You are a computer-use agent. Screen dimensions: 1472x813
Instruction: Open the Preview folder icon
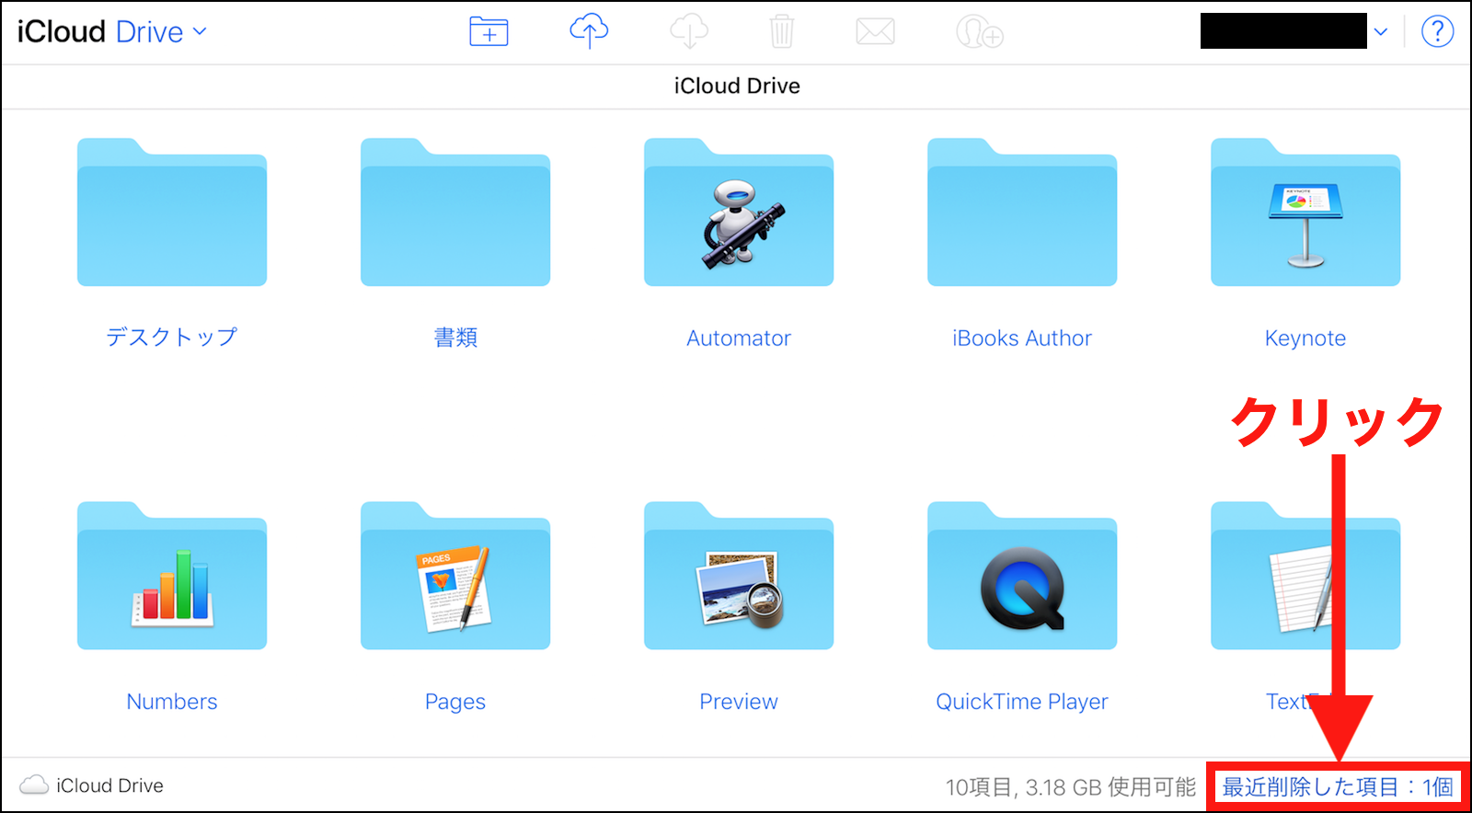point(739,576)
